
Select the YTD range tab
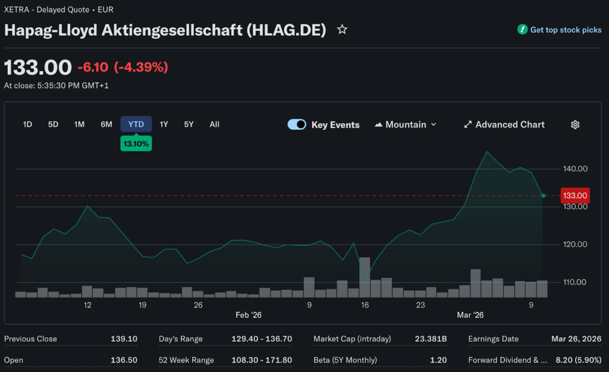(136, 124)
